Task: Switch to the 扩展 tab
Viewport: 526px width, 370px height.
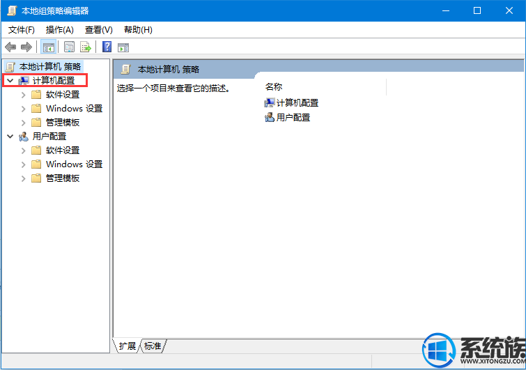Action: [x=127, y=346]
